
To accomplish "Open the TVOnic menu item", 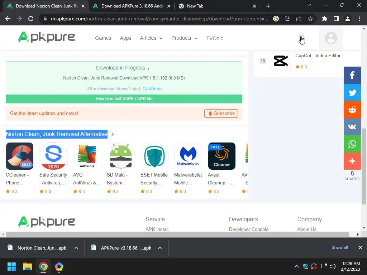I will 215,38.
